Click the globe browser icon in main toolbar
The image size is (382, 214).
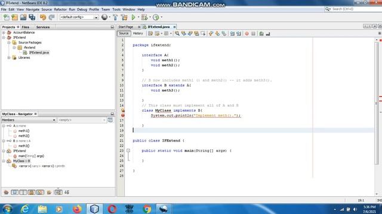click(x=104, y=17)
